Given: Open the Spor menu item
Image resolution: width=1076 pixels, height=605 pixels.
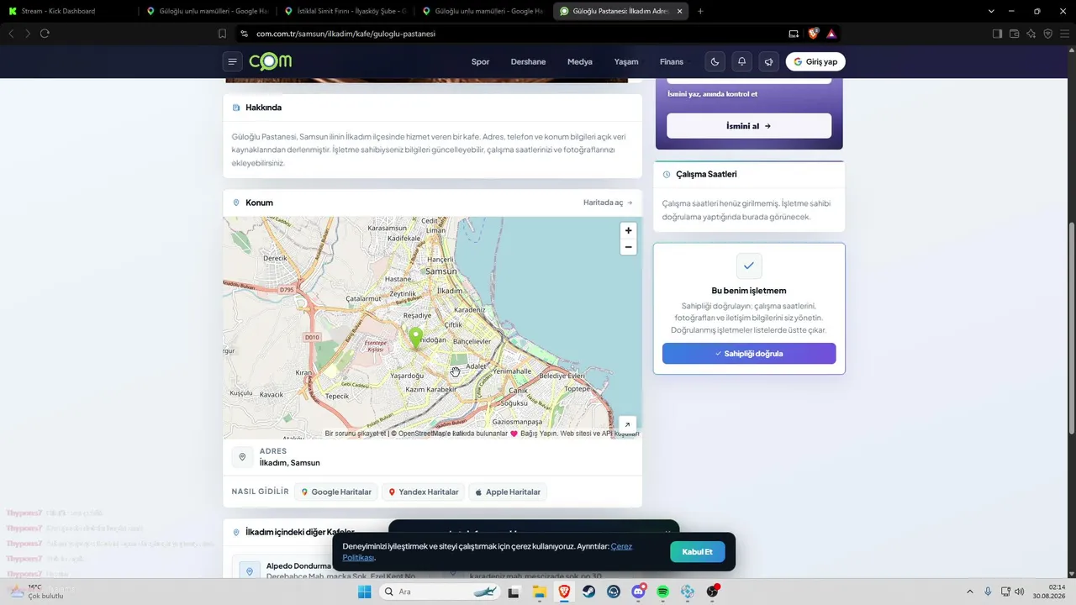Looking at the screenshot, I should pyautogui.click(x=480, y=61).
